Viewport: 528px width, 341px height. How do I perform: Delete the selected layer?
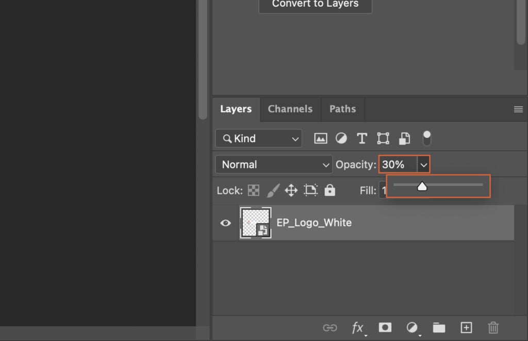click(x=493, y=328)
